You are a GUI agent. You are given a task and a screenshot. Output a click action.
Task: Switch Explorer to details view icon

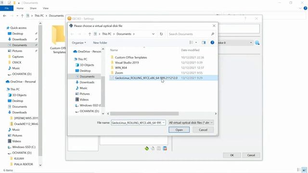click(299, 170)
